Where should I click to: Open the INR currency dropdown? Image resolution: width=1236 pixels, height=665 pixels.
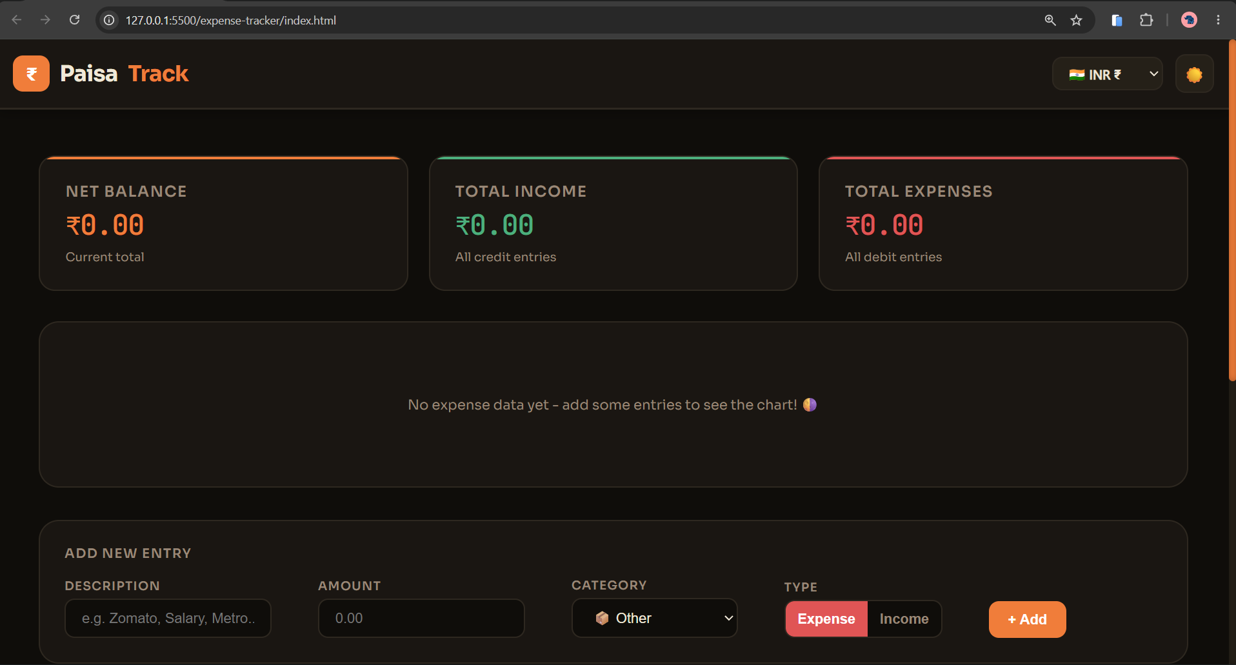click(x=1107, y=74)
